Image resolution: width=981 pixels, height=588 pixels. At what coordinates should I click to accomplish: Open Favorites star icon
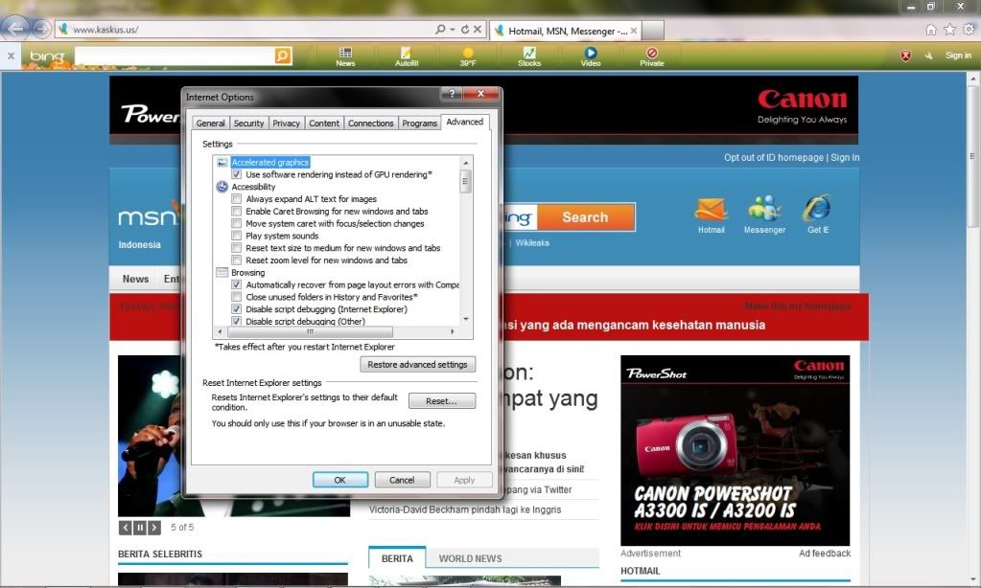949,30
